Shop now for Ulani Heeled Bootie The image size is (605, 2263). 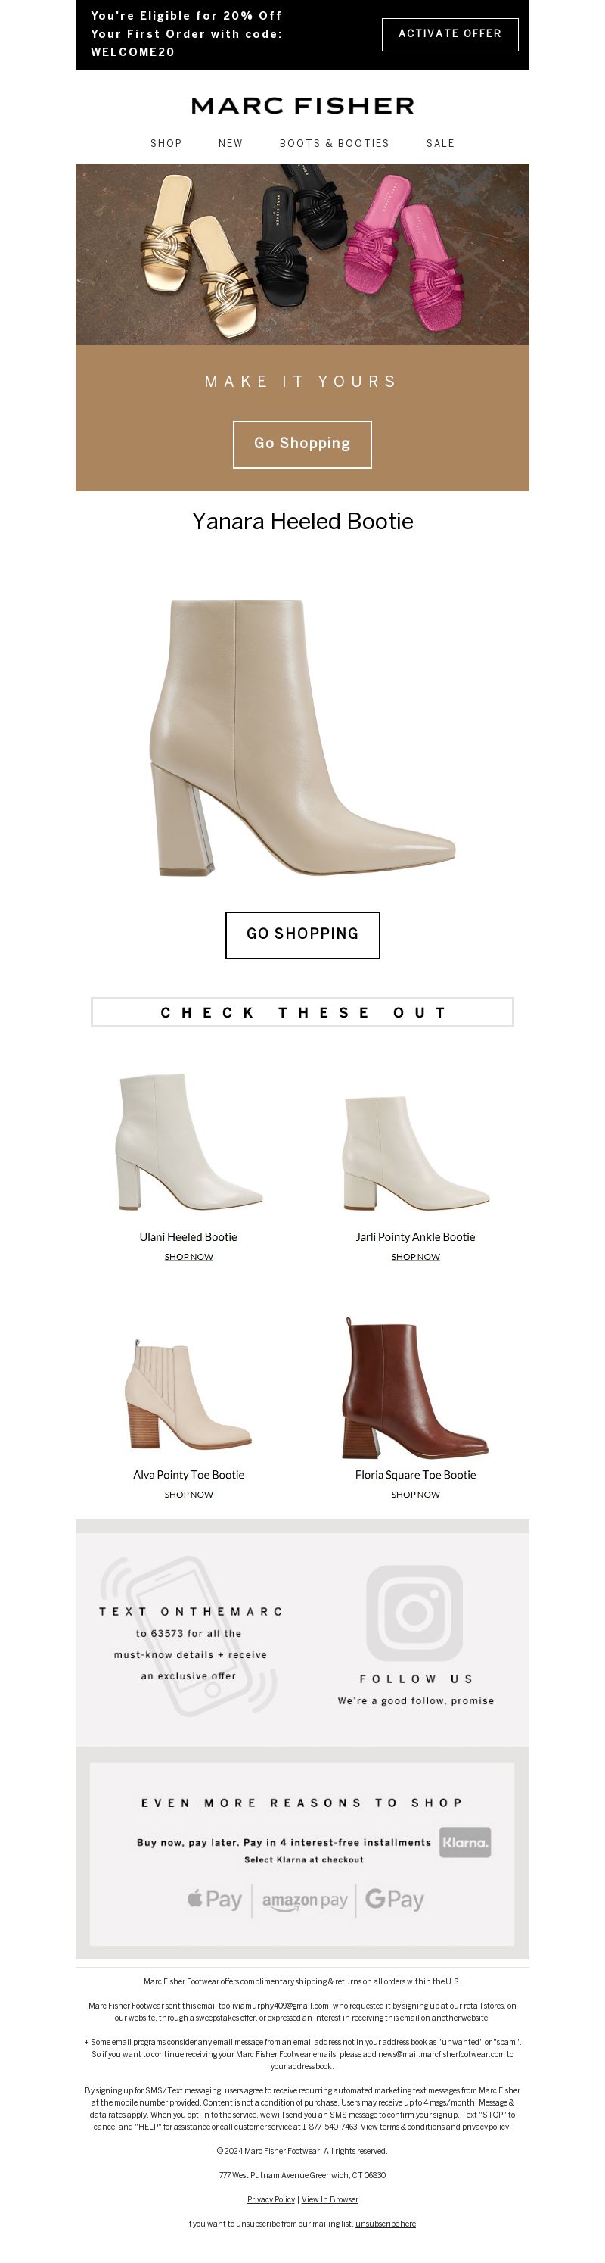pyautogui.click(x=189, y=1256)
